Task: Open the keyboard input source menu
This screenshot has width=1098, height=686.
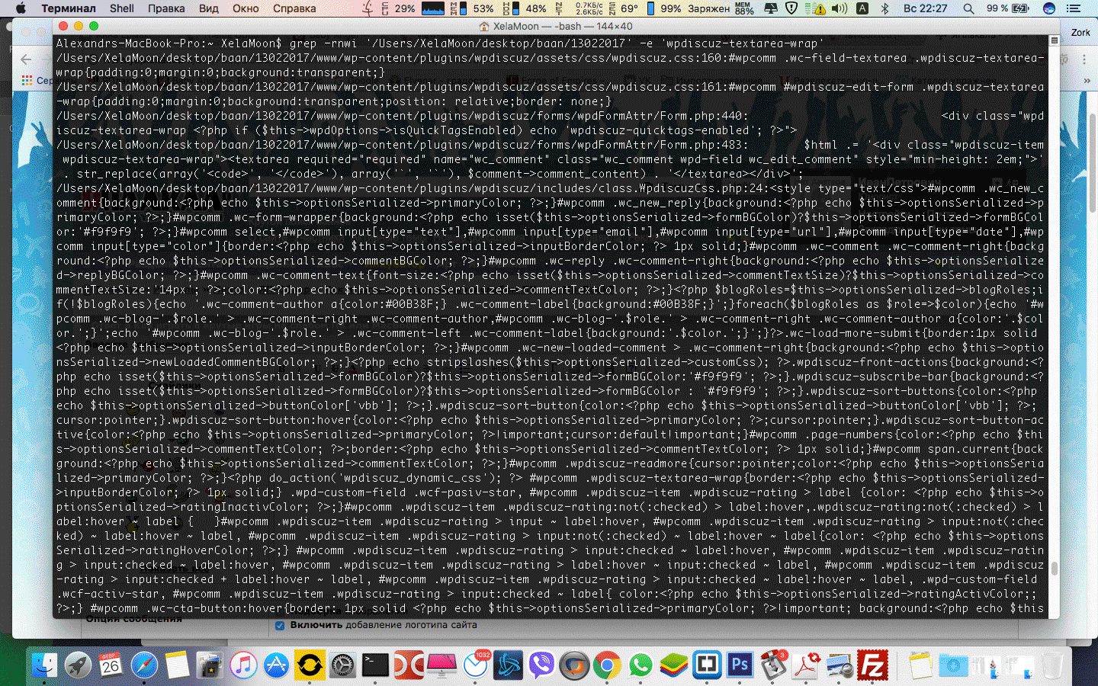Action: click(x=862, y=8)
